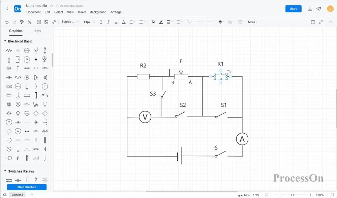The height and width of the screenshot is (198, 337).
Task: Open the Document menu
Action: tap(33, 12)
